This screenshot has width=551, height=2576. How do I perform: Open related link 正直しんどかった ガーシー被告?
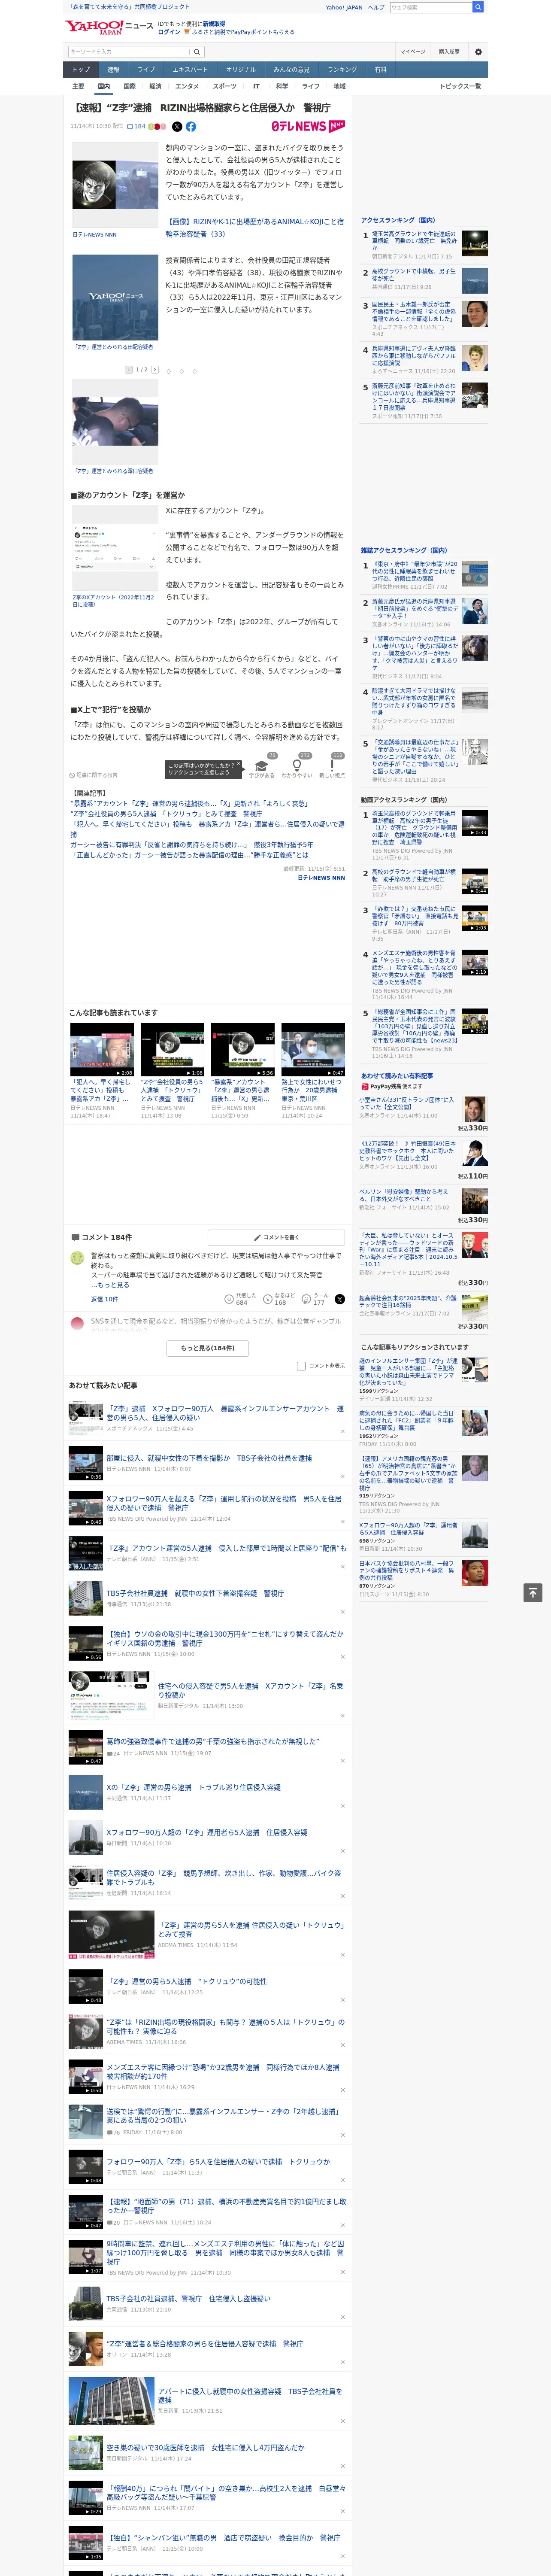[x=189, y=855]
